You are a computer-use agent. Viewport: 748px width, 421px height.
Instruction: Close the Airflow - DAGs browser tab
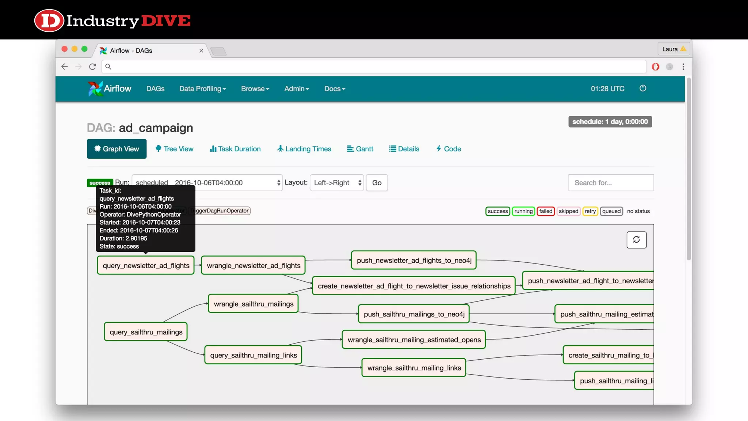click(201, 51)
